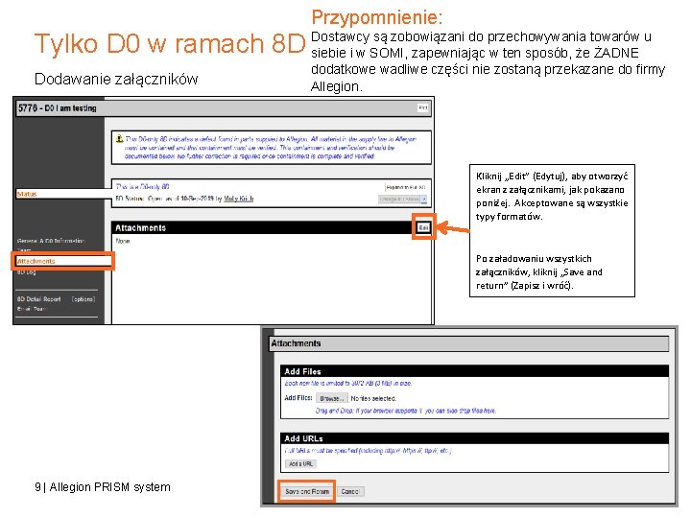Click the Add URLs section header
The width and height of the screenshot is (691, 518).
point(475,438)
